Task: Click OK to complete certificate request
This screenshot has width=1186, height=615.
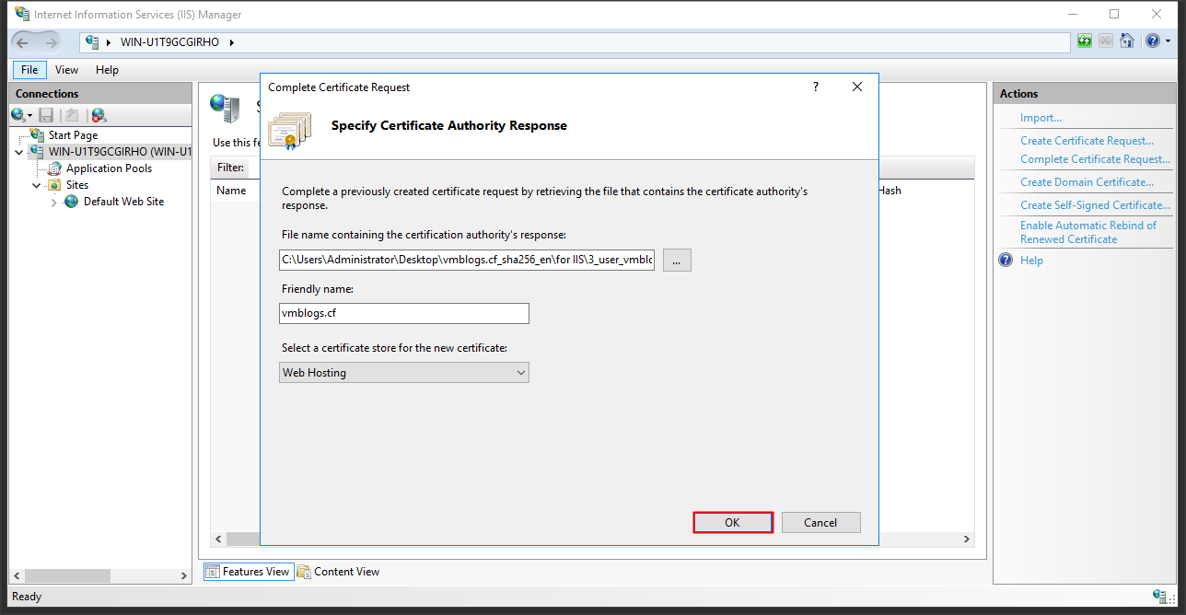Action: (732, 522)
